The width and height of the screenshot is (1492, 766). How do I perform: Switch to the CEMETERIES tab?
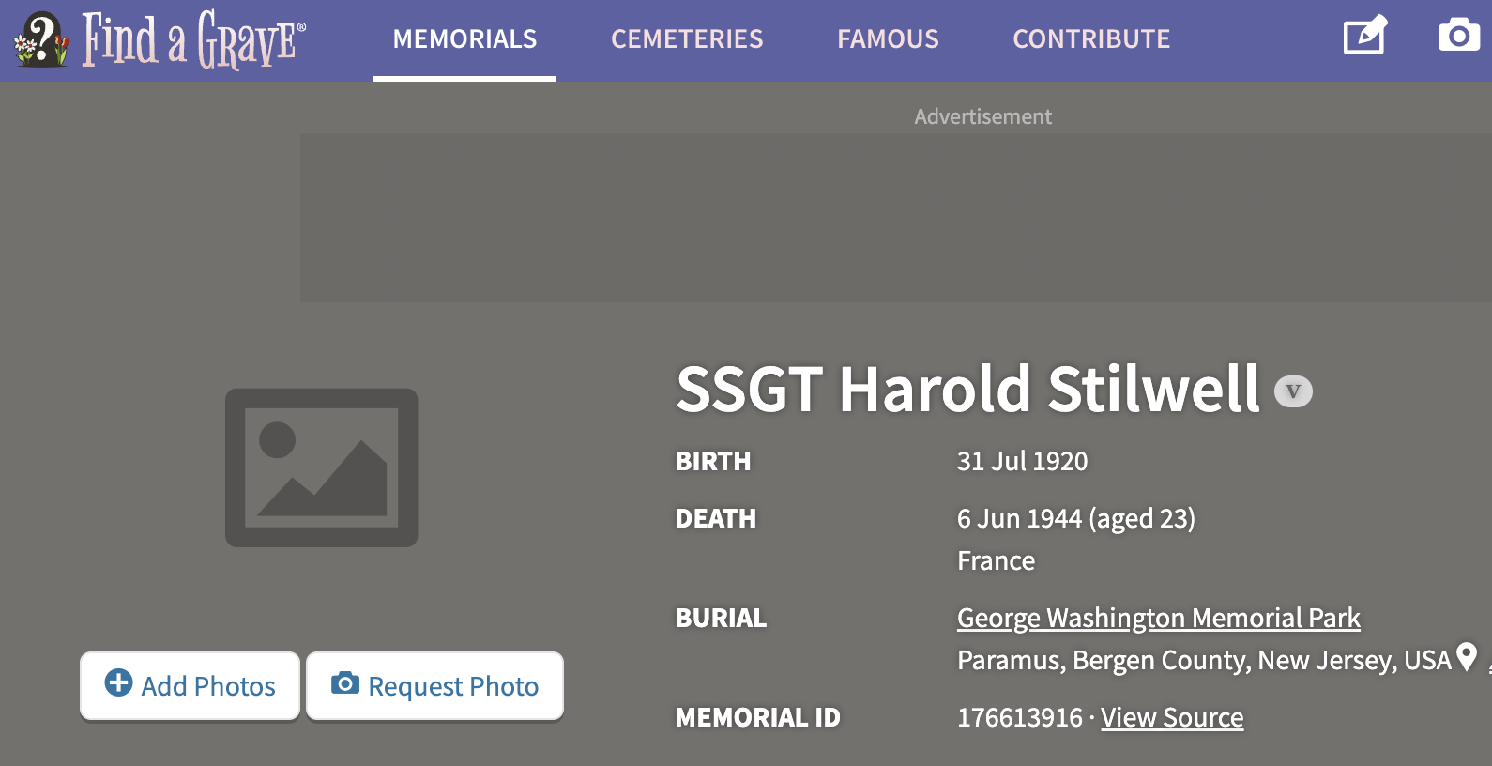pos(687,39)
